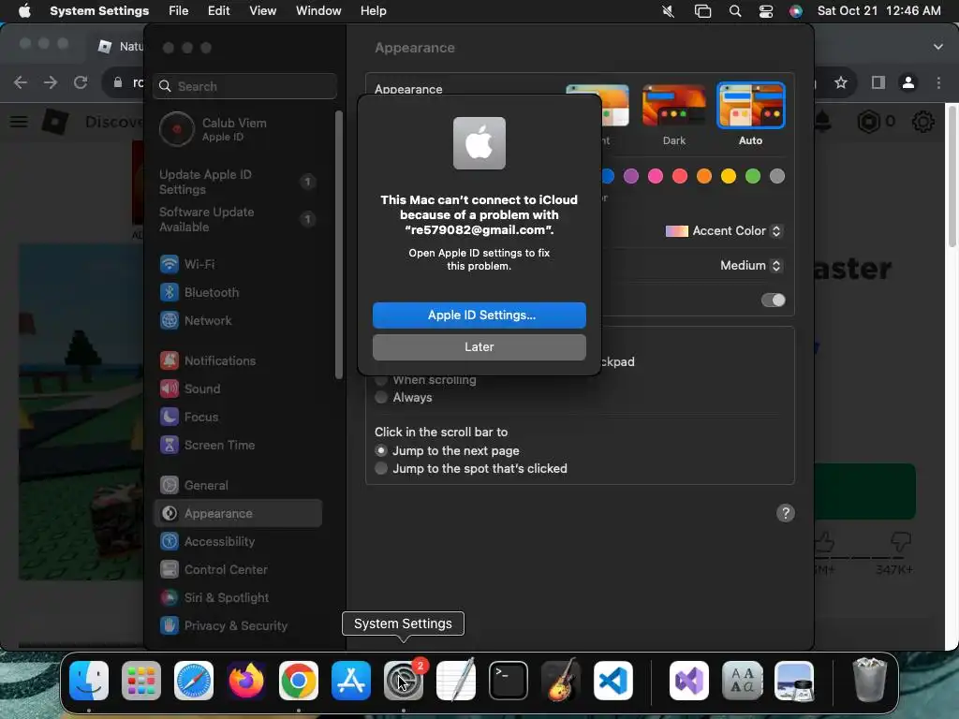Screen dimensions: 959x719
Task: Open GarageBand from the Dock
Action: pyautogui.click(x=560, y=681)
